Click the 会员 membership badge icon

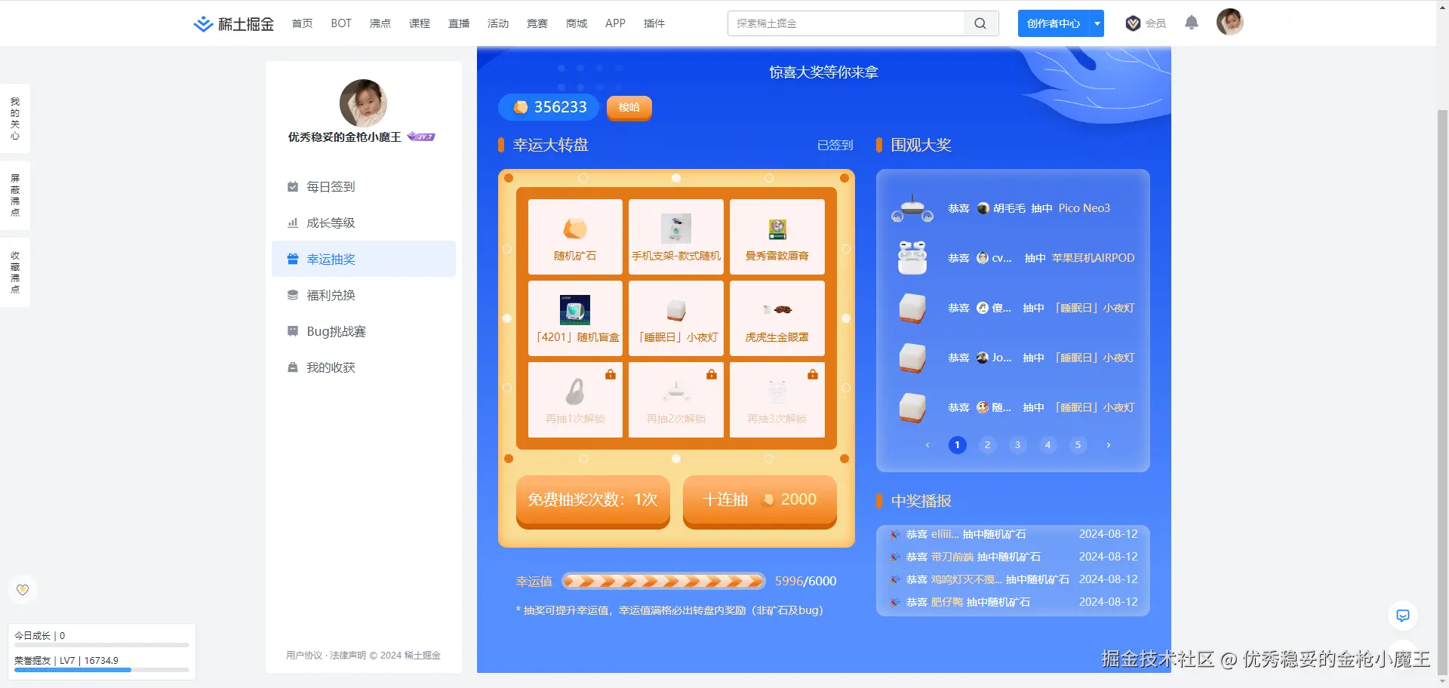coord(1133,23)
